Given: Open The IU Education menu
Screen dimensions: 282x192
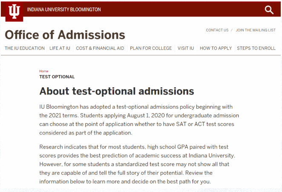Looking at the screenshot, I should click(x=25, y=48).
